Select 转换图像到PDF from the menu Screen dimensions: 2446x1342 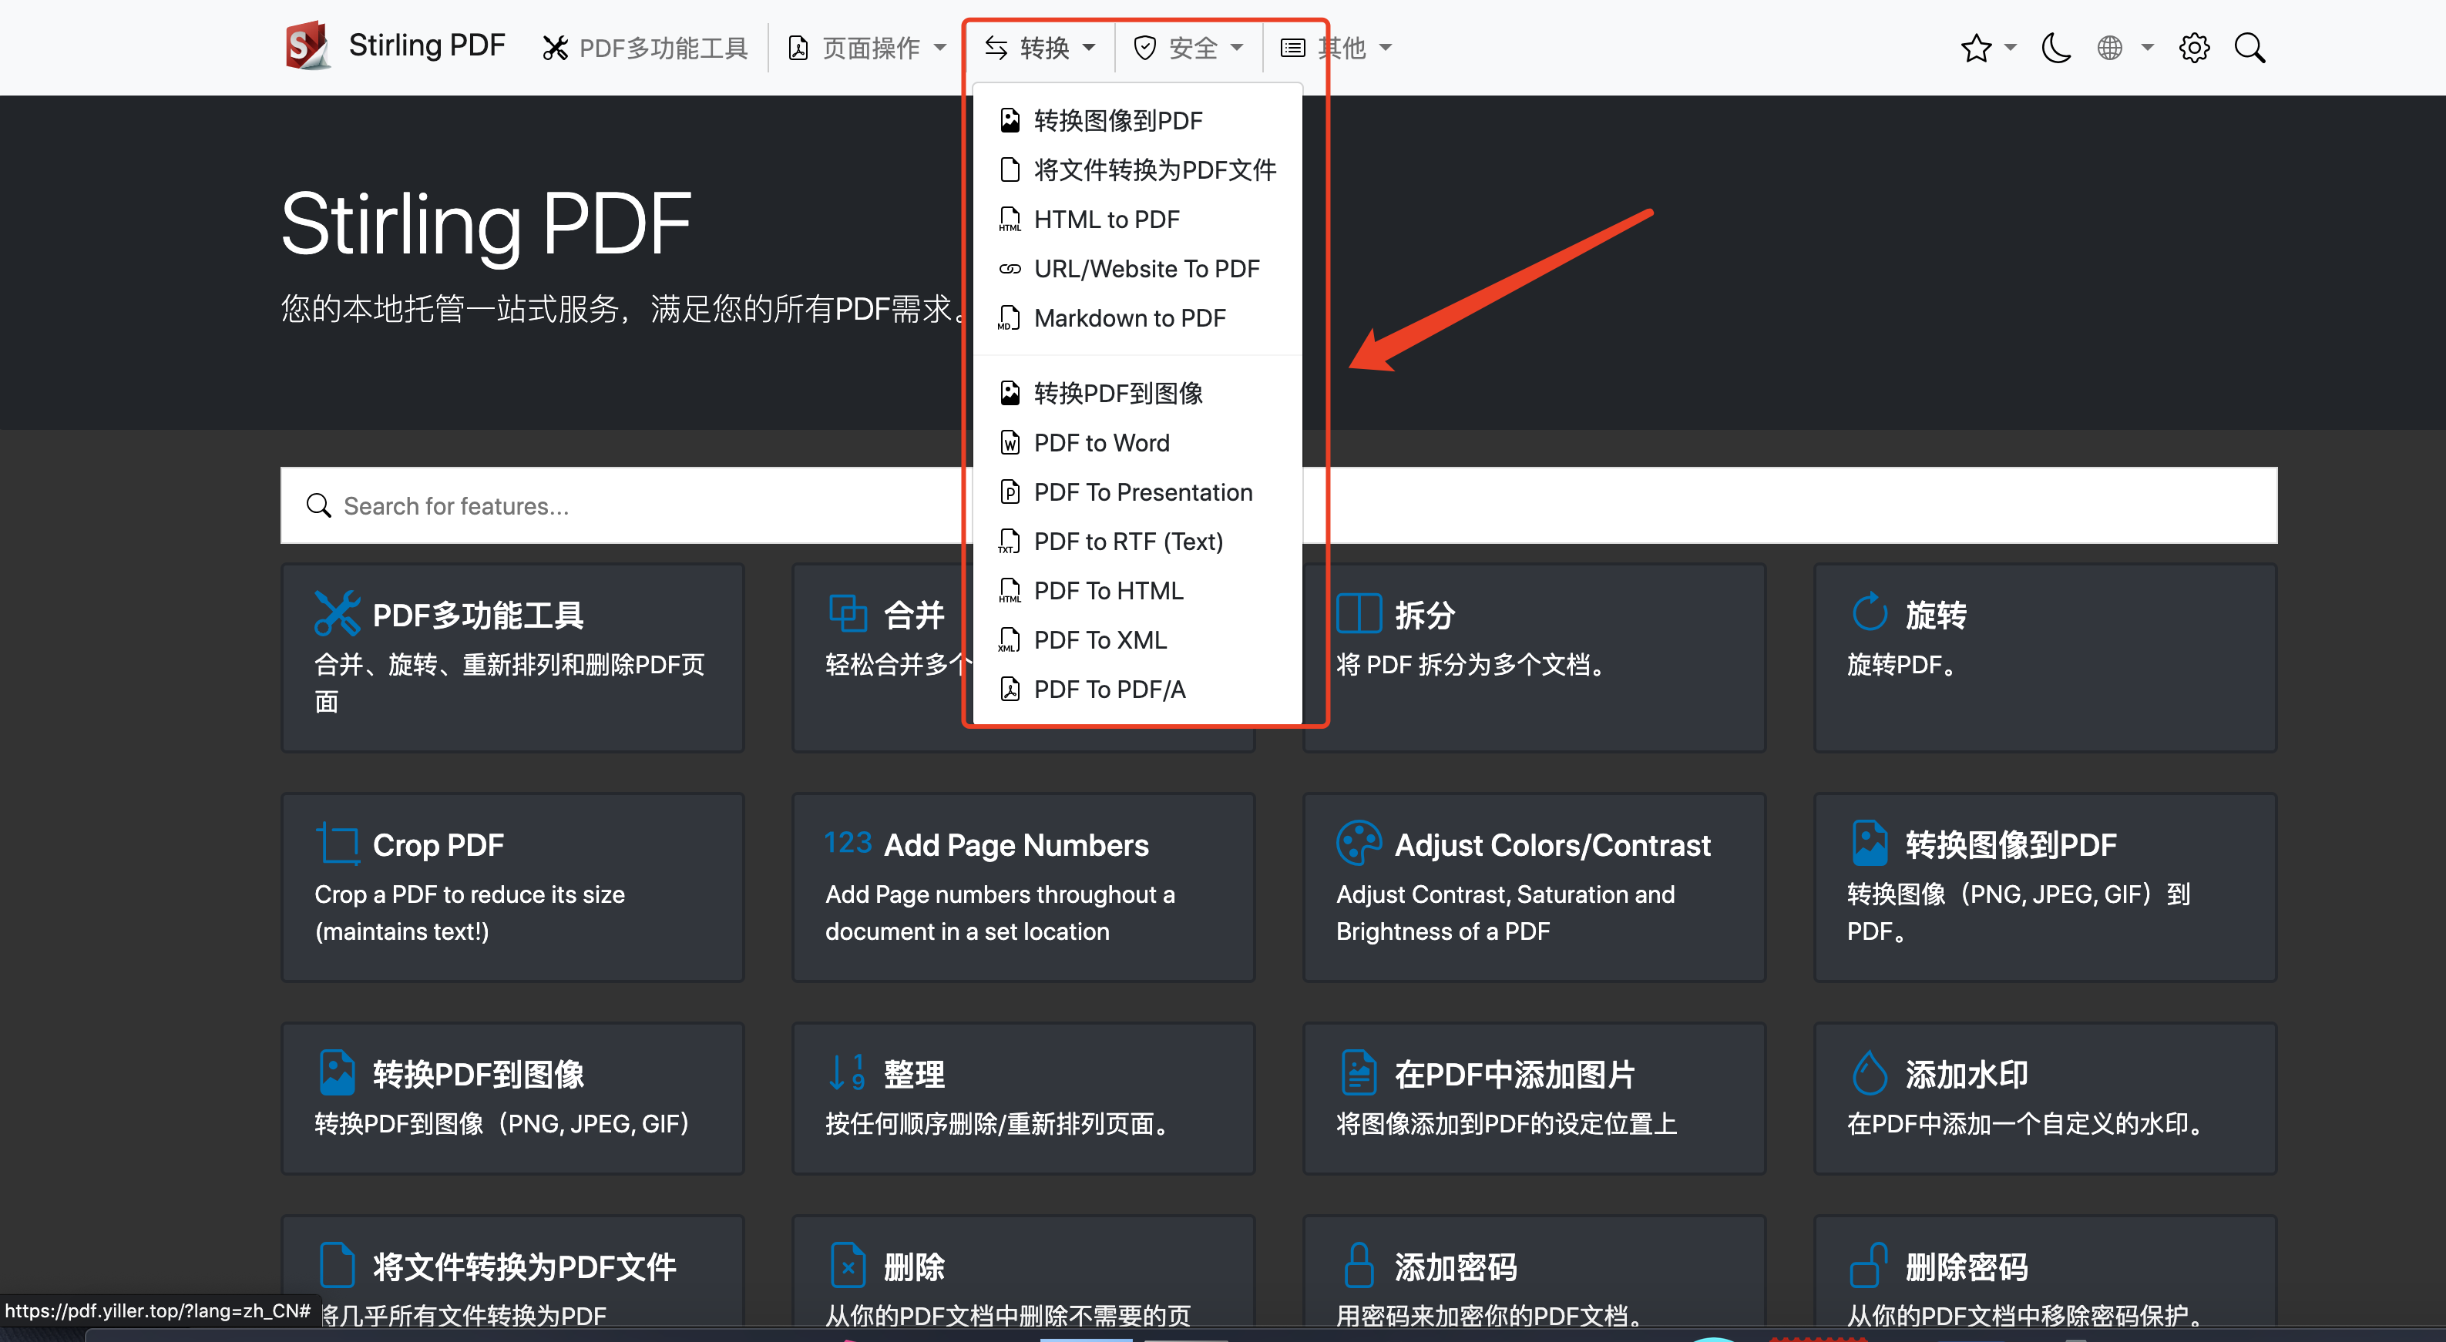tap(1137, 120)
